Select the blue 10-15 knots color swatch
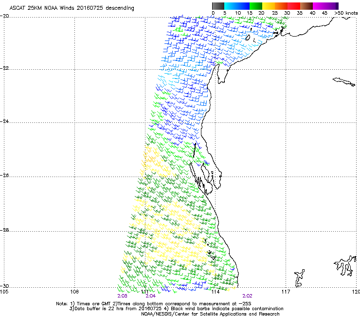 (243, 6)
